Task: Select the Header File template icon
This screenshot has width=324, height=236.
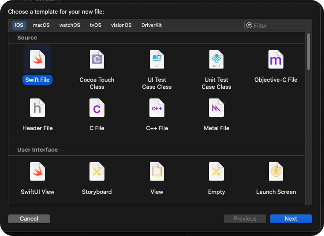Action: click(x=37, y=108)
